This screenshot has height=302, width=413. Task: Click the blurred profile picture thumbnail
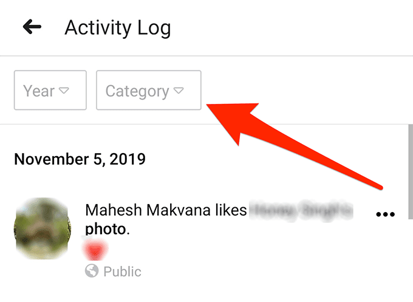pyautogui.click(x=41, y=228)
